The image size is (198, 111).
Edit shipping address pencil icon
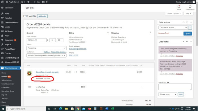point(150,33)
